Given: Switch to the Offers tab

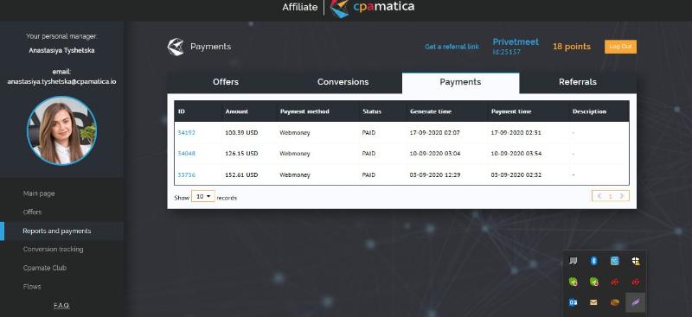Looking at the screenshot, I should (x=226, y=82).
